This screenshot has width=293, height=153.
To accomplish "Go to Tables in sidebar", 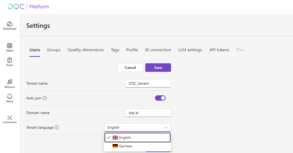I will coord(10,46).
